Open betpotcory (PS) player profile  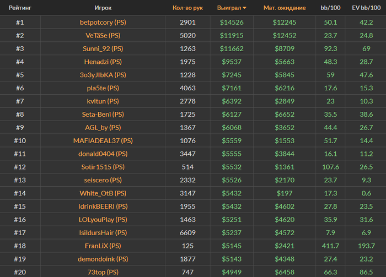pos(103,23)
